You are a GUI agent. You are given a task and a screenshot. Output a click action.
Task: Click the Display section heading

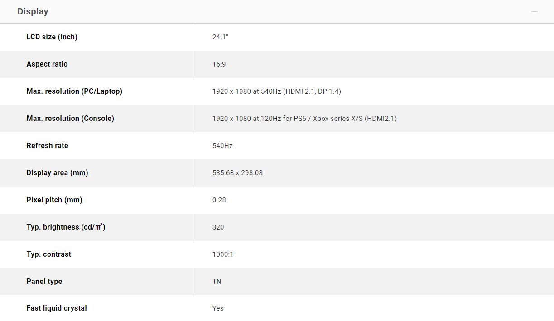tap(33, 11)
